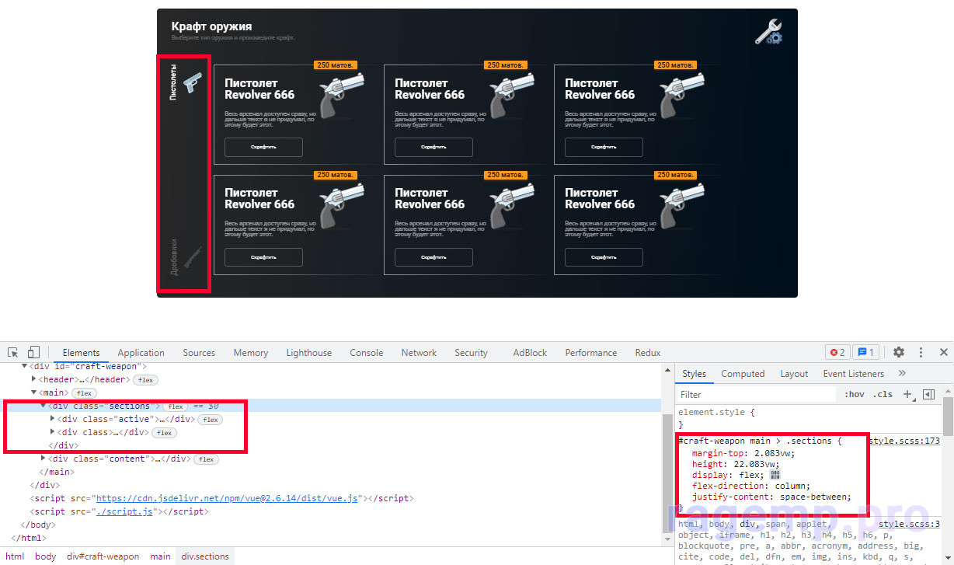Toggle the computed styles sidebar icon
Screen dimensions: 954x565
coord(928,394)
